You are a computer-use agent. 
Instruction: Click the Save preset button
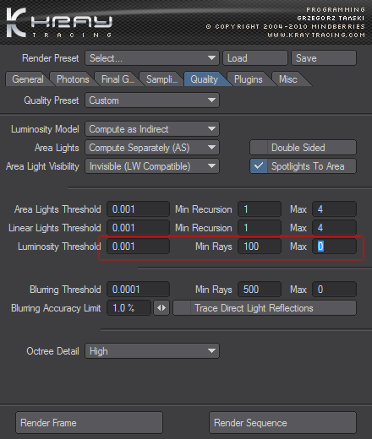[324, 58]
